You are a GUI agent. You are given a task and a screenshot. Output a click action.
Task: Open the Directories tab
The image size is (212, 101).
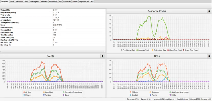(54, 2)
